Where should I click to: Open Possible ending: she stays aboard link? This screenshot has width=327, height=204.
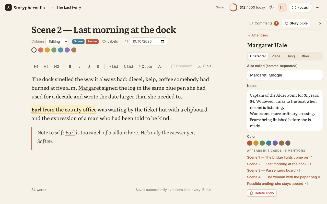point(275,184)
